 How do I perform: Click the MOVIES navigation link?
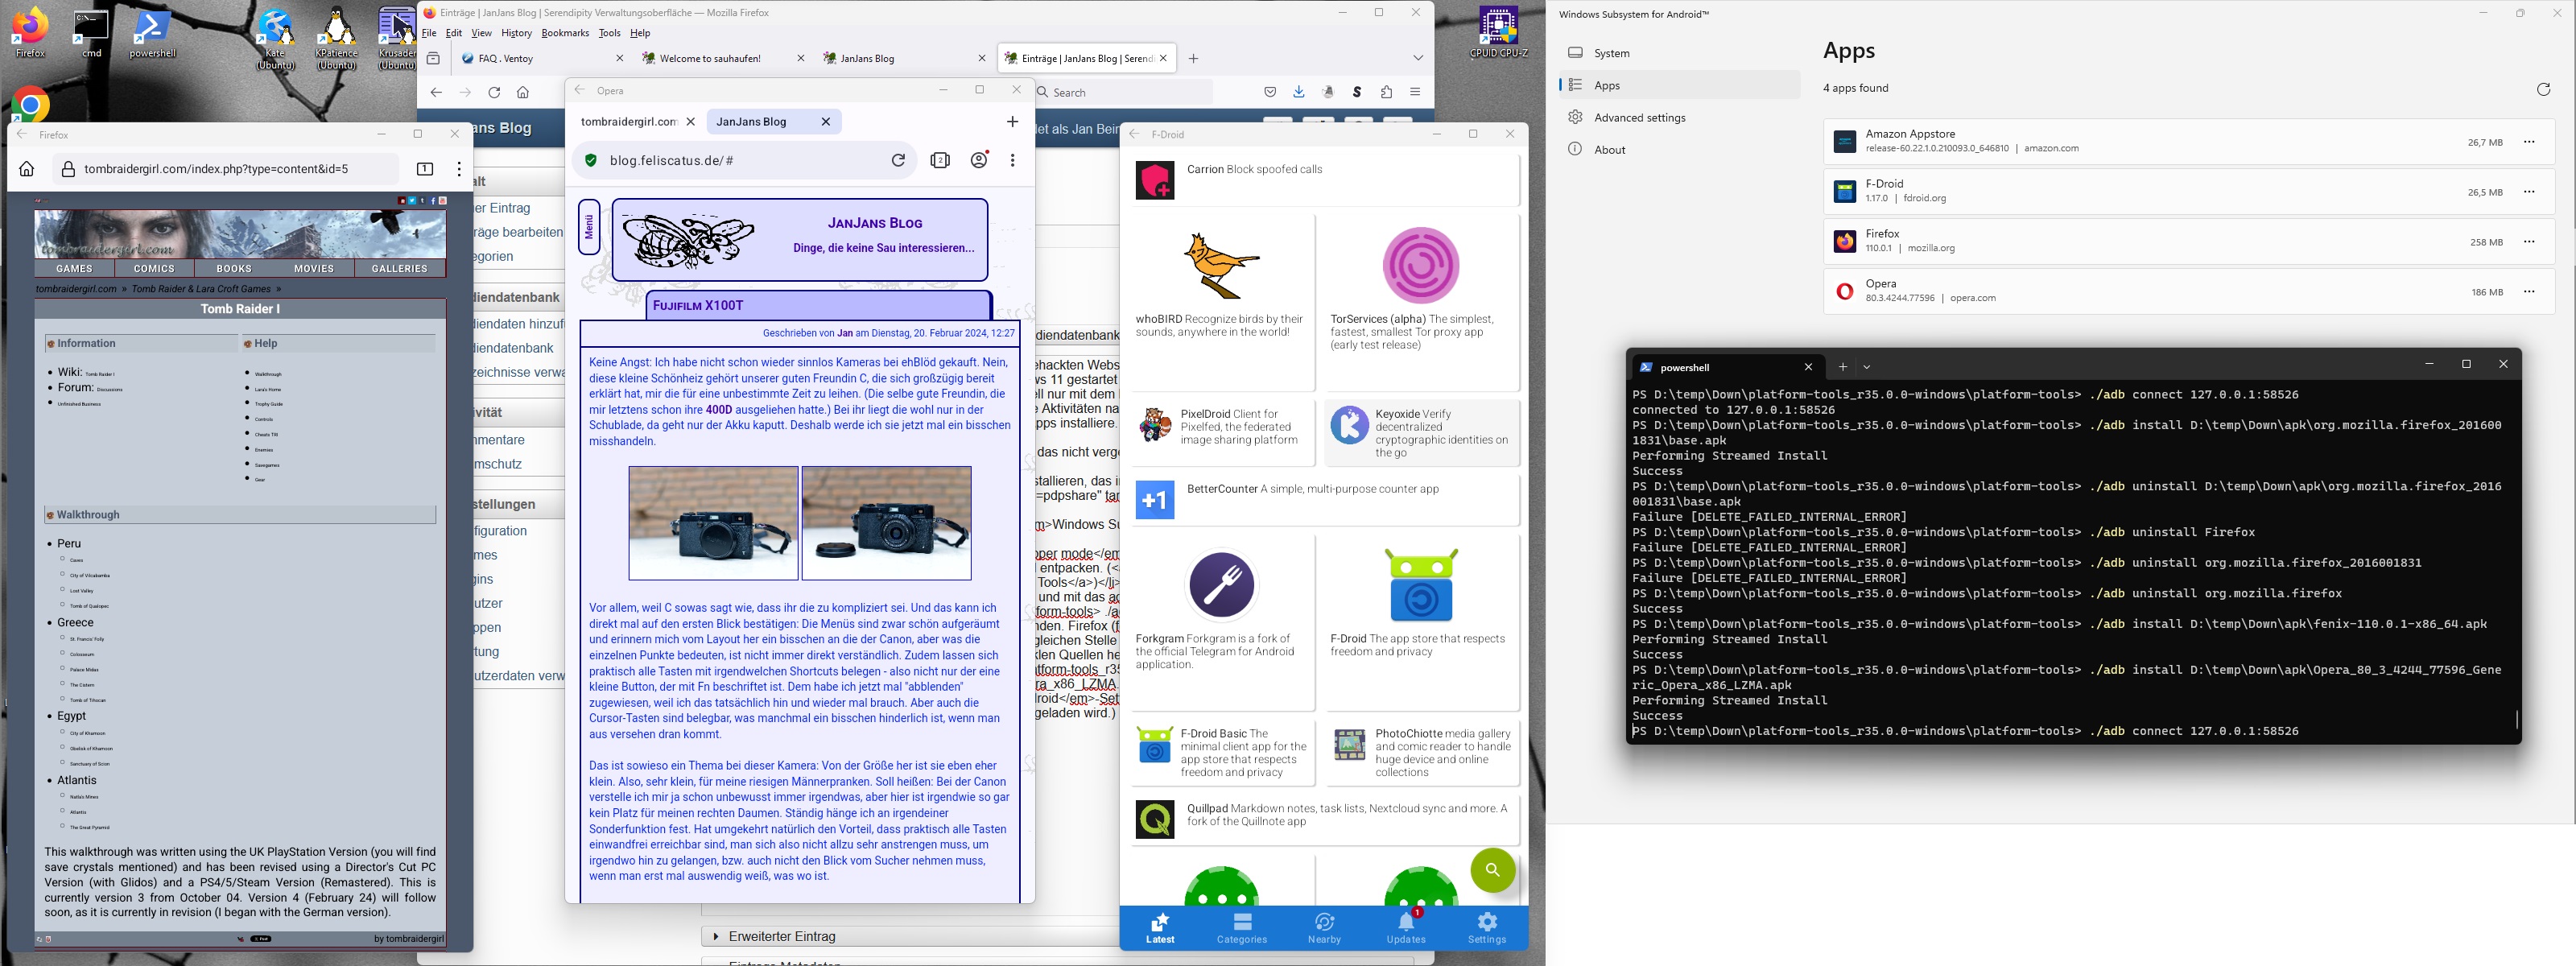(x=314, y=268)
